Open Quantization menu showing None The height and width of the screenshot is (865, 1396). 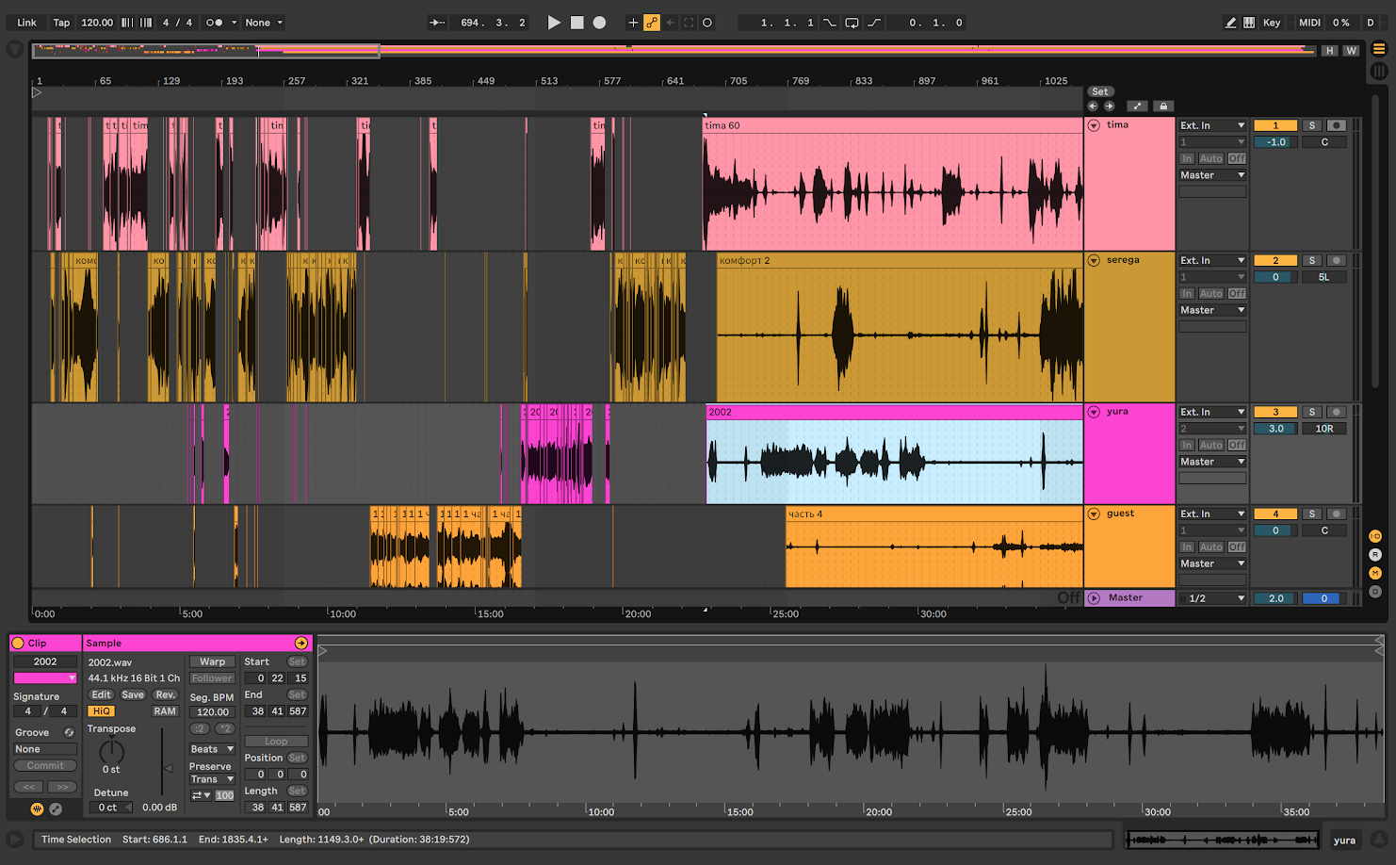pyautogui.click(x=264, y=23)
